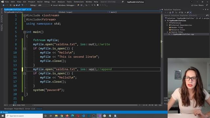Open the Developer PowerShell tab

[14, 108]
